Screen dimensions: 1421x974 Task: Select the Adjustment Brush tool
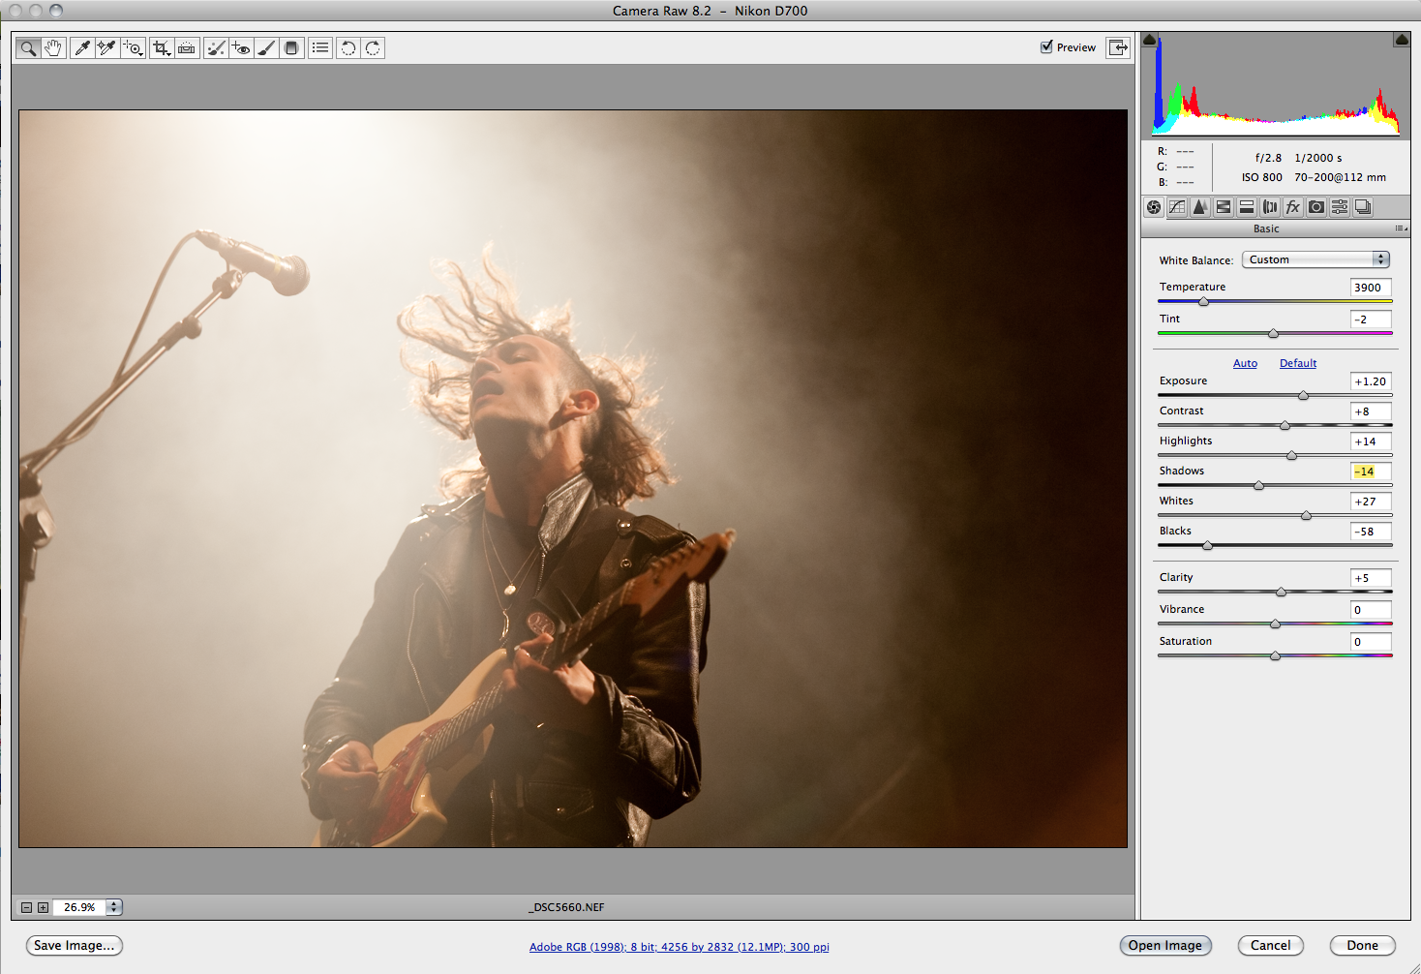pos(266,47)
